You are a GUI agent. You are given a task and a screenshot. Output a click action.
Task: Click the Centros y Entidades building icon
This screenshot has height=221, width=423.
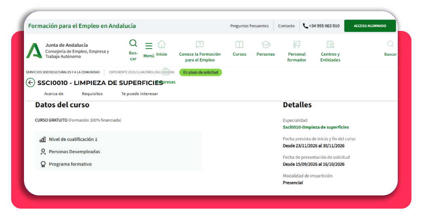click(x=330, y=44)
